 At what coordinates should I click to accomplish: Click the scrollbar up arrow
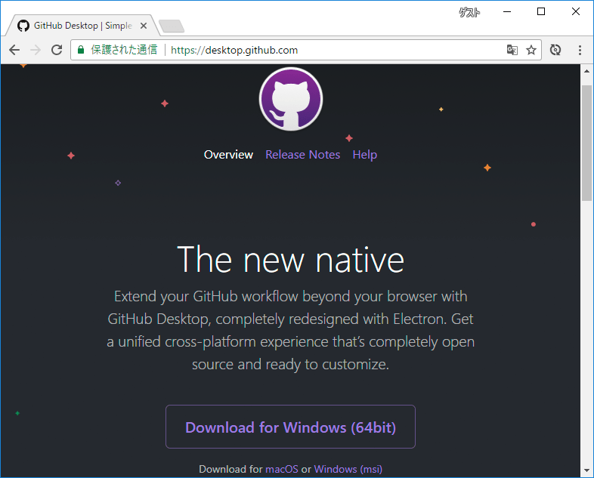click(586, 71)
